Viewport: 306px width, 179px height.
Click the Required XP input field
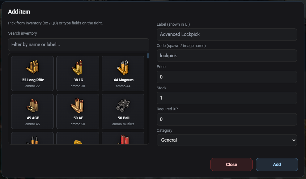[227, 119]
